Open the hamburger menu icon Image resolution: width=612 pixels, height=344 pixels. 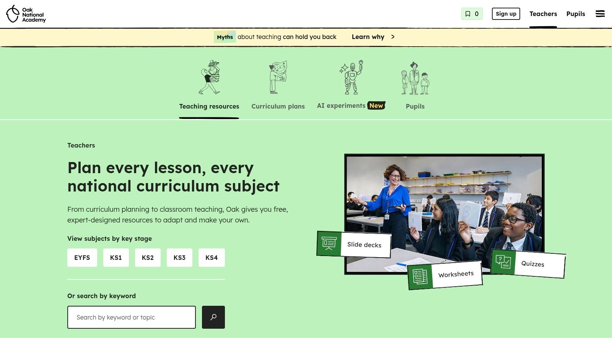click(600, 14)
